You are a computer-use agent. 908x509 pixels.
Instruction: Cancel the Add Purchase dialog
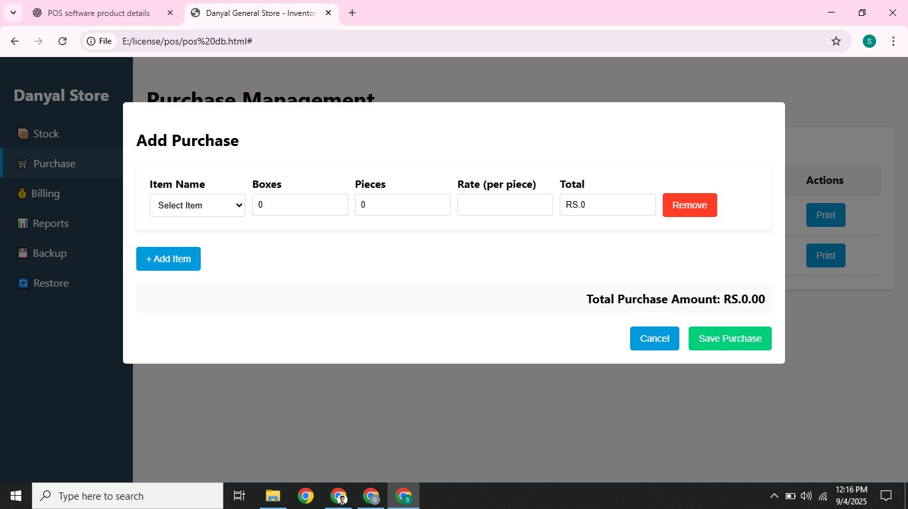pyautogui.click(x=654, y=338)
